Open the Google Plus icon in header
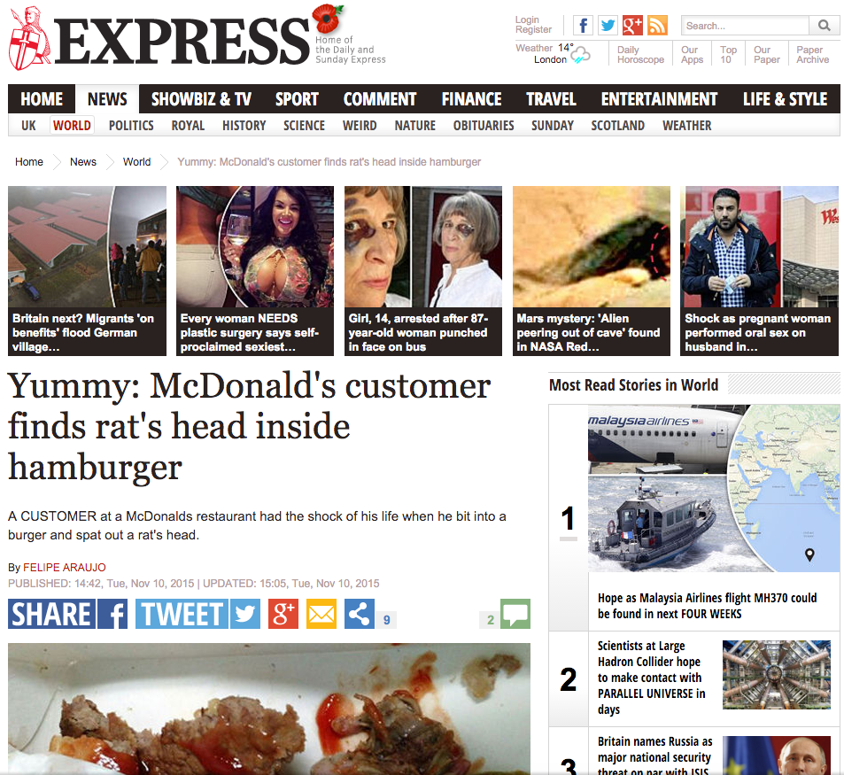The height and width of the screenshot is (775, 844). click(632, 26)
